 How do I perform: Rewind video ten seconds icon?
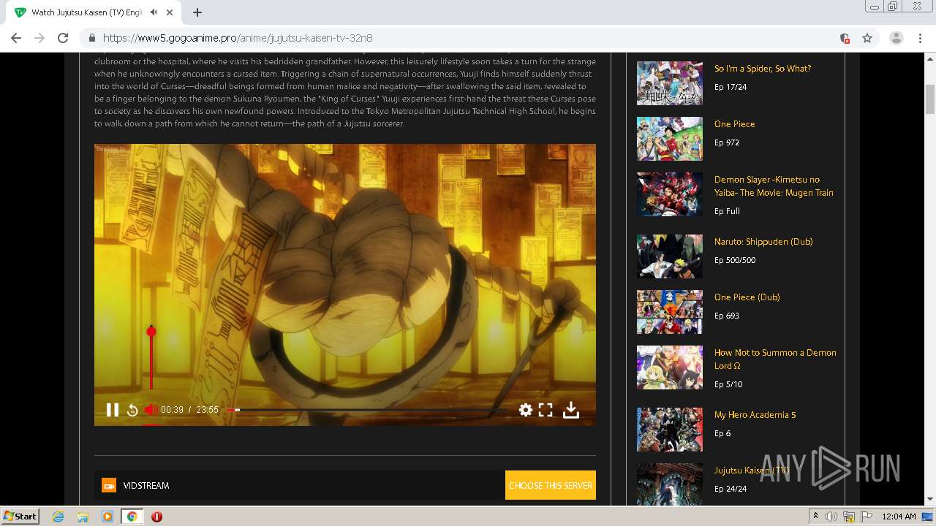pyautogui.click(x=132, y=410)
